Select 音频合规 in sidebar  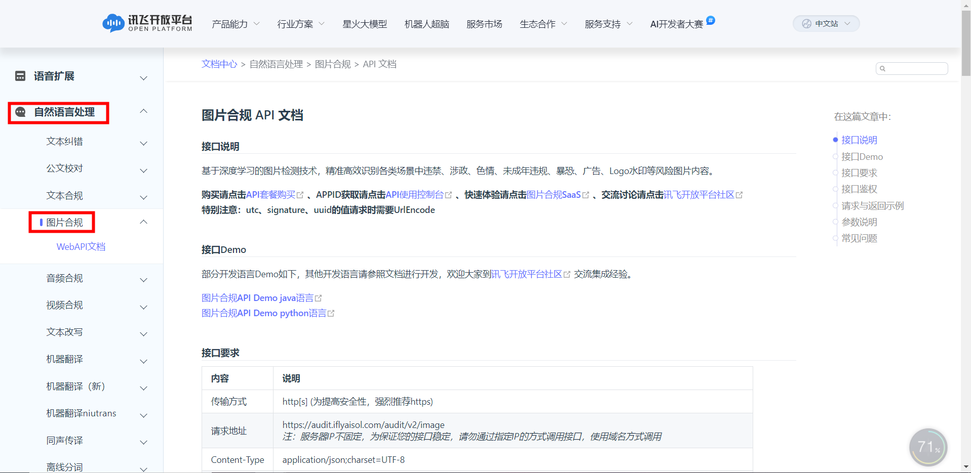[64, 278]
